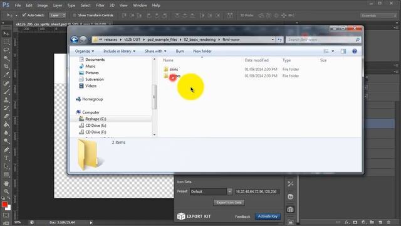Open the Image menu
The image size is (401, 226).
point(42,5)
